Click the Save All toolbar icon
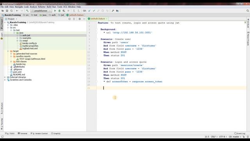This screenshot has width=250, height=141. tap(7, 11)
